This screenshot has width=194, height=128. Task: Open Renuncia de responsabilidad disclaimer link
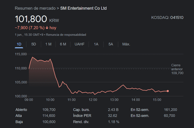click(x=66, y=35)
